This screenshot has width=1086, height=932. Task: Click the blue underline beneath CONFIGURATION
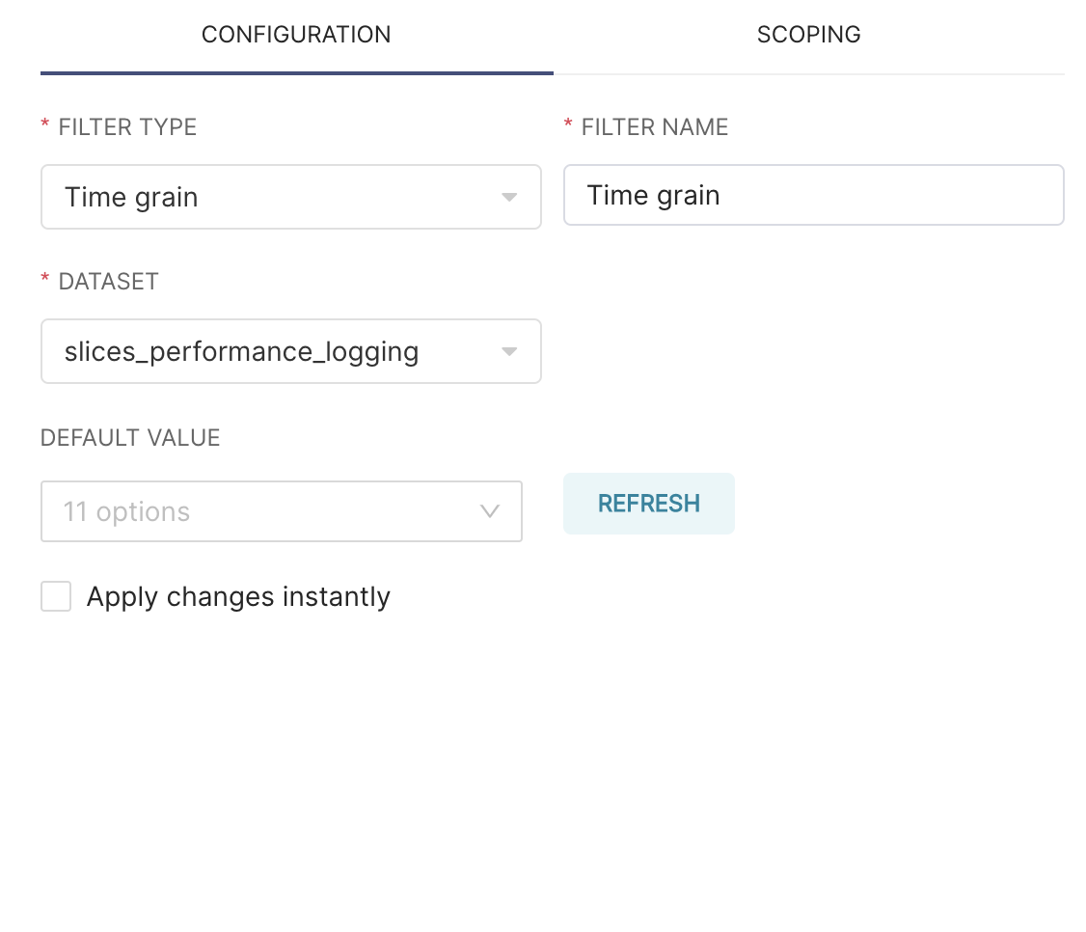(295, 69)
